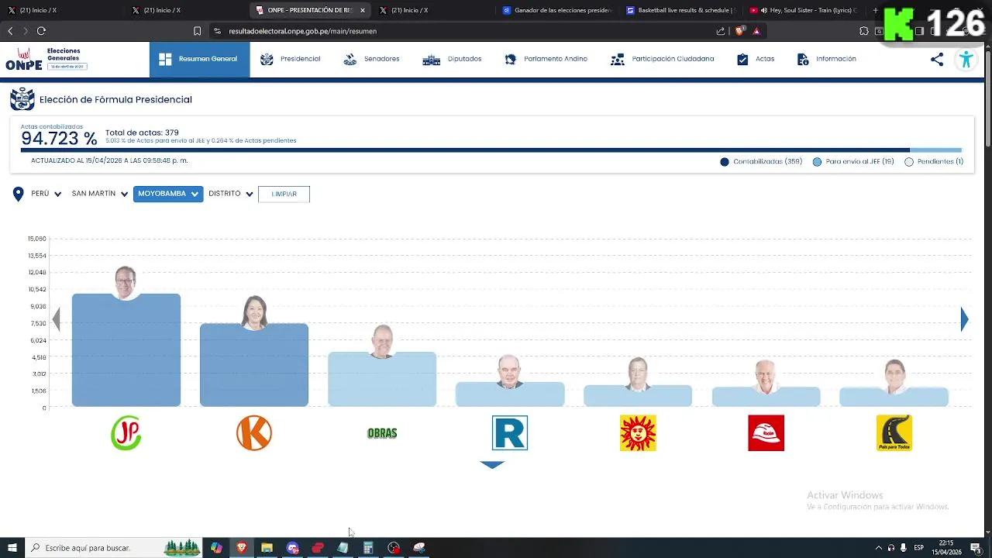The image size is (992, 558).
Task: Open Participación Ciudadana section
Action: 663,59
